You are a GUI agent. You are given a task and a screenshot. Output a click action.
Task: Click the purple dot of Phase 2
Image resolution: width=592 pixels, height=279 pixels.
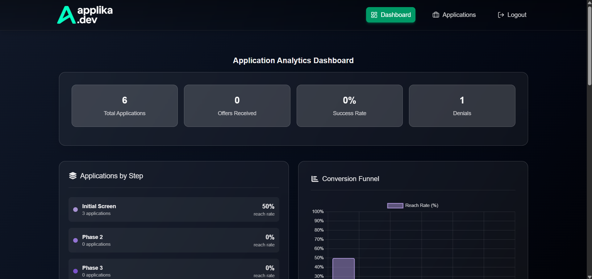pos(75,240)
